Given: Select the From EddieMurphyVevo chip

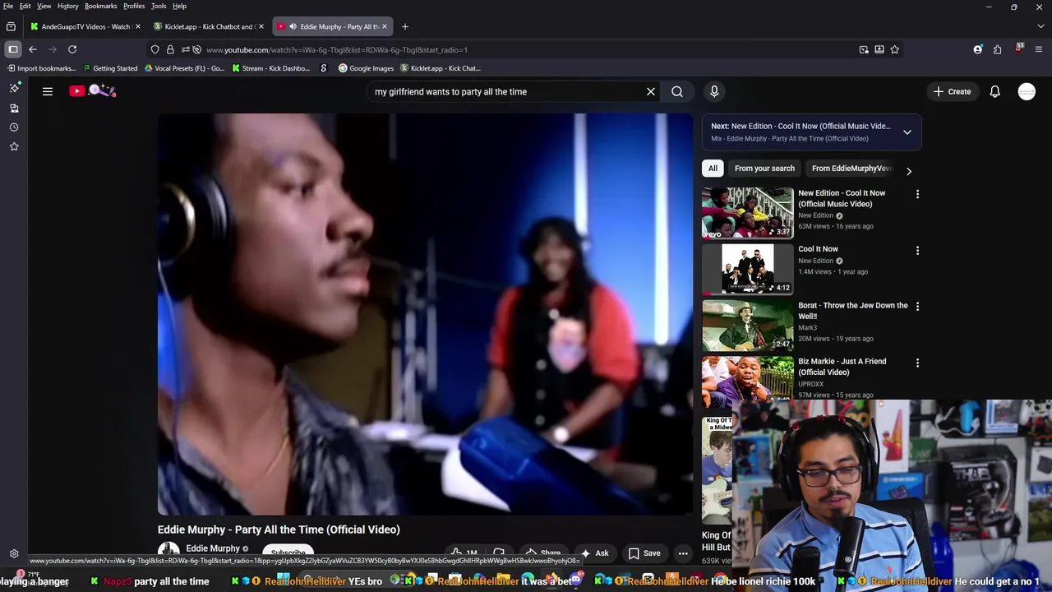Looking at the screenshot, I should pyautogui.click(x=851, y=169).
